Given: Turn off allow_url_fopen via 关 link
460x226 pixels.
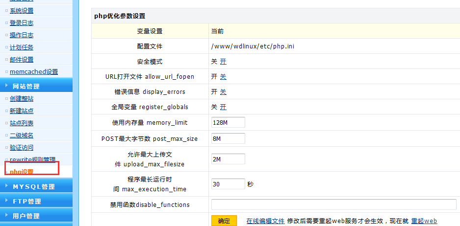Looking at the screenshot, I should pos(223,77).
